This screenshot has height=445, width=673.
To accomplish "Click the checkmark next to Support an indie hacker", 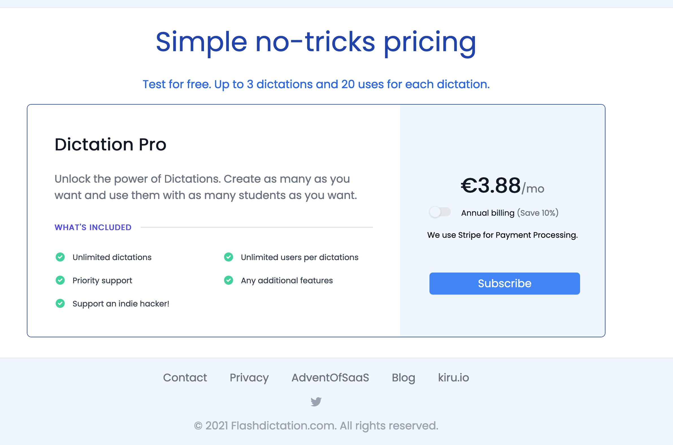I will tap(60, 303).
